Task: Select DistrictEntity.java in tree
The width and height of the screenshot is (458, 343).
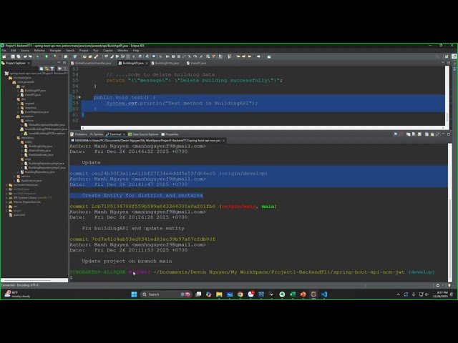Action: click(40, 151)
